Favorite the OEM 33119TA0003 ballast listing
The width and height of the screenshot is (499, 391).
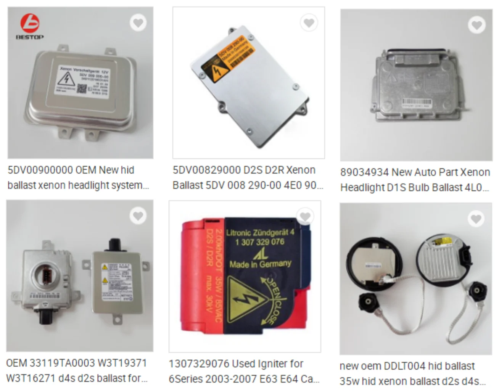point(138,216)
